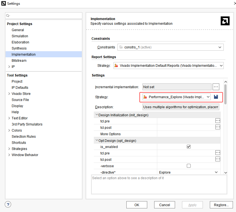This screenshot has height=212, width=236.
Task: Open Project under Tool Settings
Action: (17, 82)
